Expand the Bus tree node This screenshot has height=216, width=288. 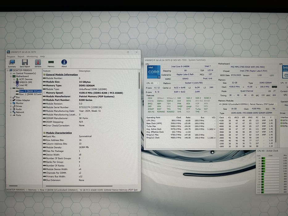(x=11, y=97)
